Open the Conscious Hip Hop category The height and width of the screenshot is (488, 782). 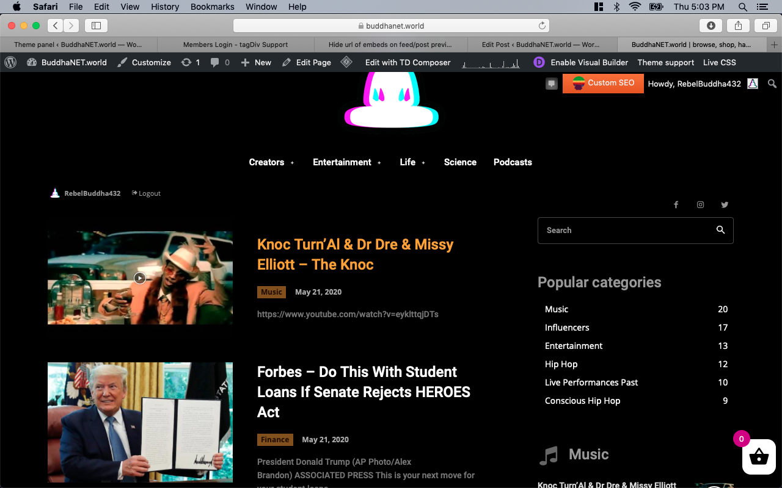(582, 401)
